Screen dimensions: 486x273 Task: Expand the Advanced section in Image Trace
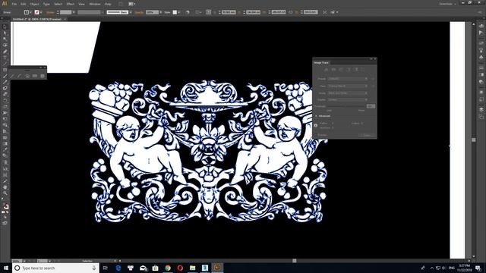click(x=316, y=116)
